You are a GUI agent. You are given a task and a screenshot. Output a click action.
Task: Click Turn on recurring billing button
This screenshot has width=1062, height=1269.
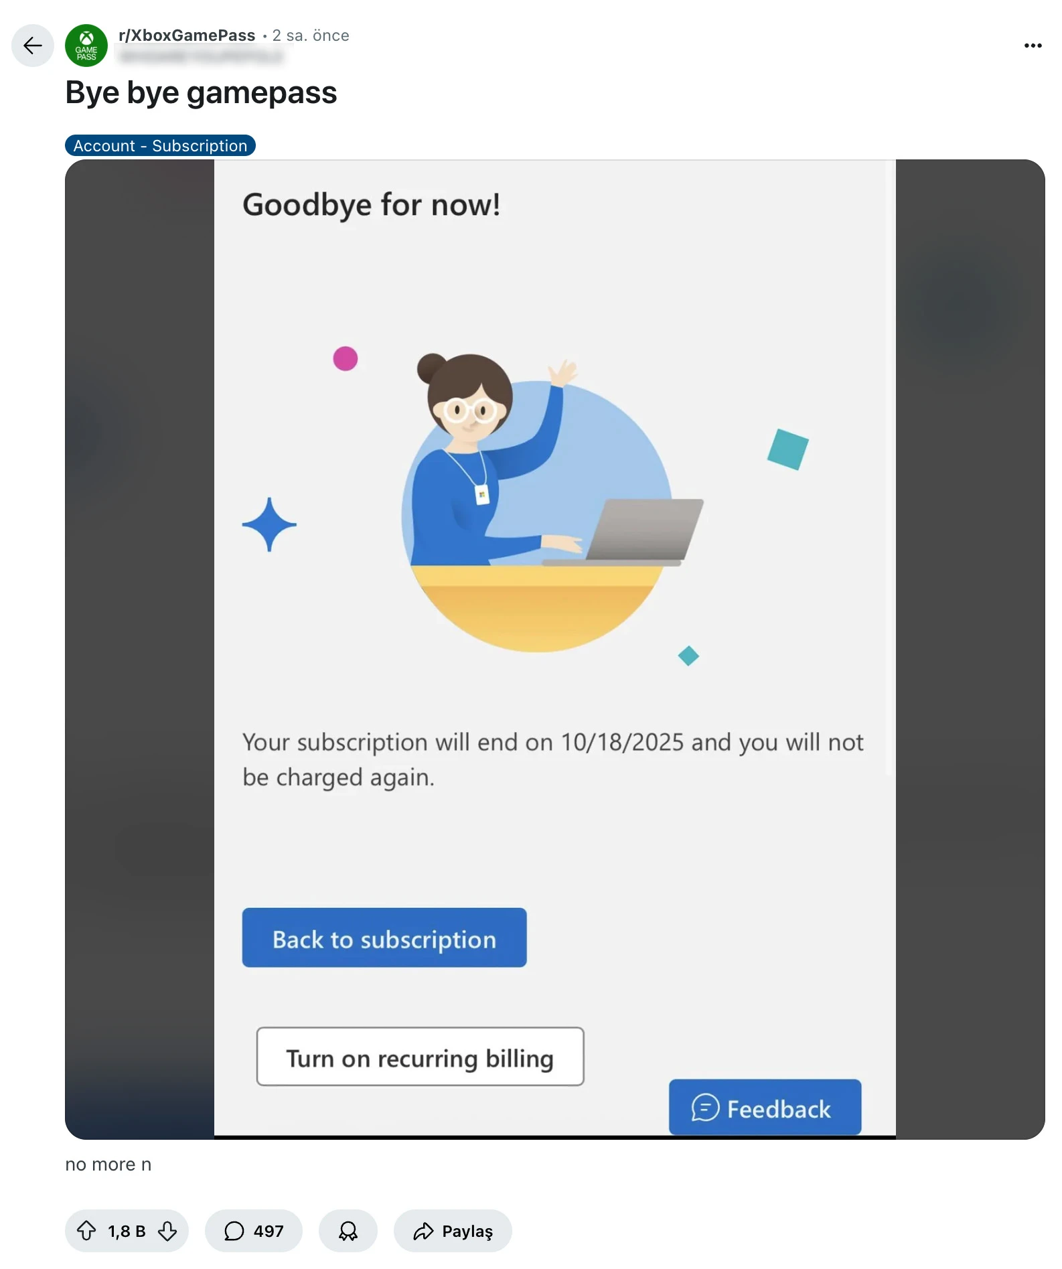[x=421, y=1057]
